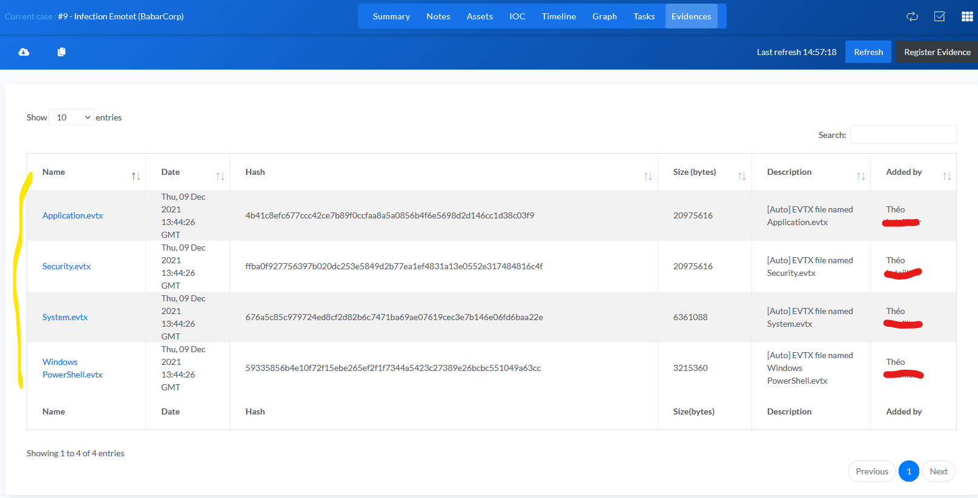
Task: Switch to the Timeline tab
Action: (558, 16)
